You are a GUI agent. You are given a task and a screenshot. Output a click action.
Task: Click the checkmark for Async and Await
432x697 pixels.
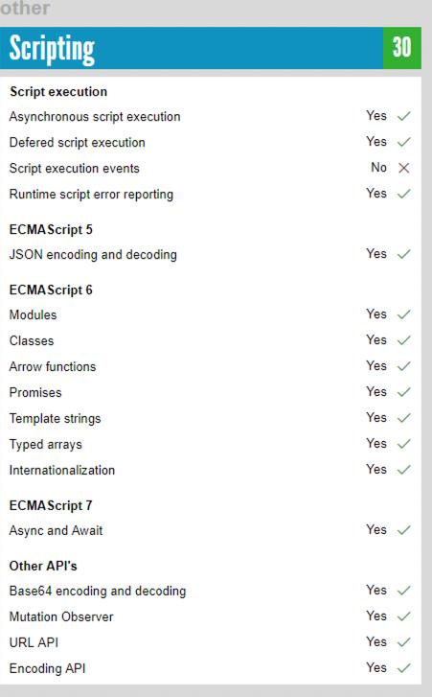tap(403, 530)
